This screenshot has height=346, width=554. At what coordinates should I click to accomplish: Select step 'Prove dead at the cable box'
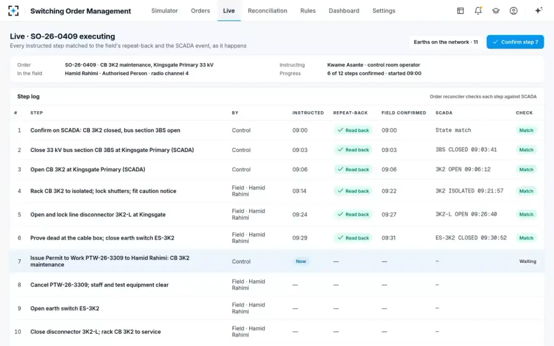click(x=102, y=238)
